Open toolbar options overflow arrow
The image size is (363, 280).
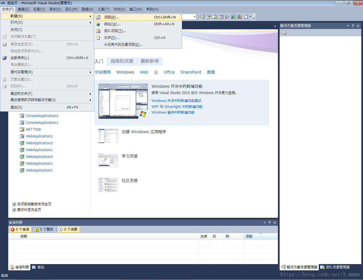click(254, 18)
